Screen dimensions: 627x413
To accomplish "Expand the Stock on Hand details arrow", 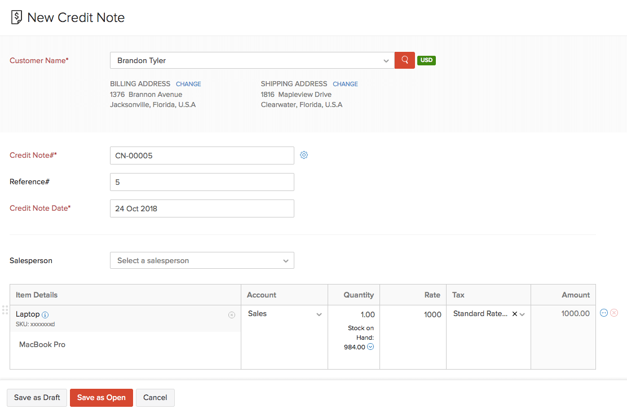I will (x=370, y=347).
